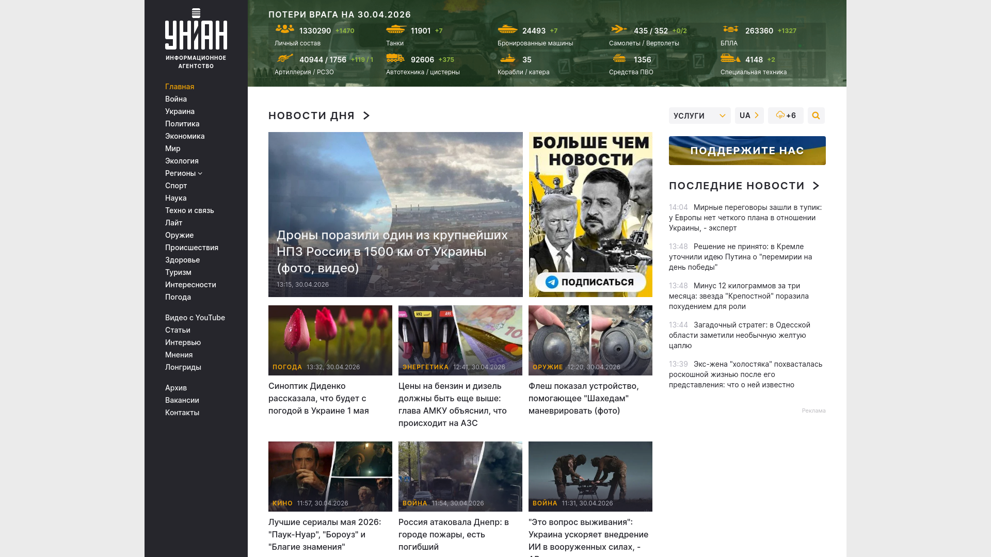Open the Интервью link
The height and width of the screenshot is (557, 991).
(183, 342)
